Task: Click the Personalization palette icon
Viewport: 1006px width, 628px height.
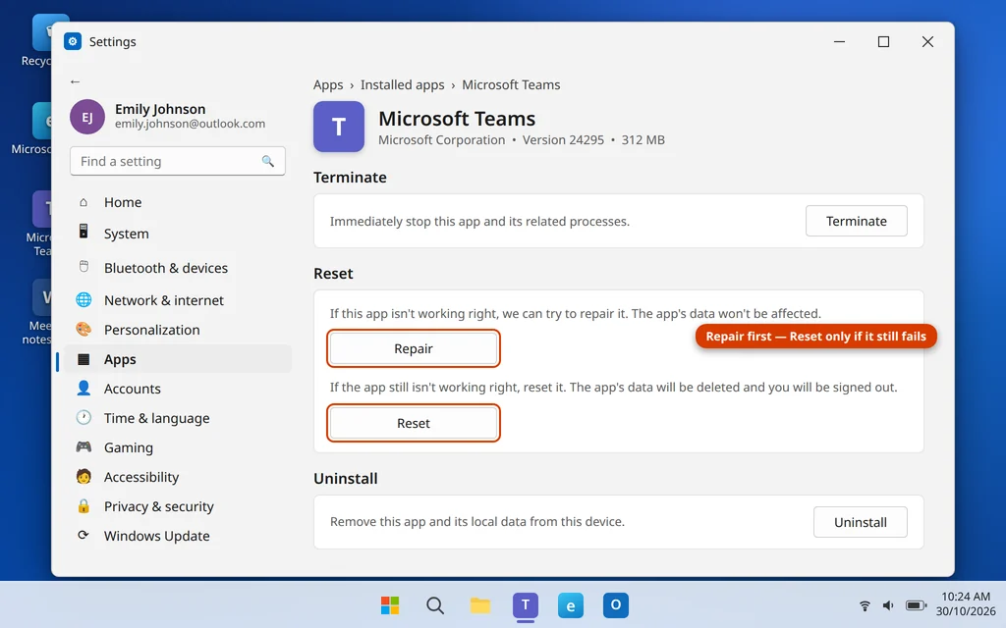Action: [84, 330]
